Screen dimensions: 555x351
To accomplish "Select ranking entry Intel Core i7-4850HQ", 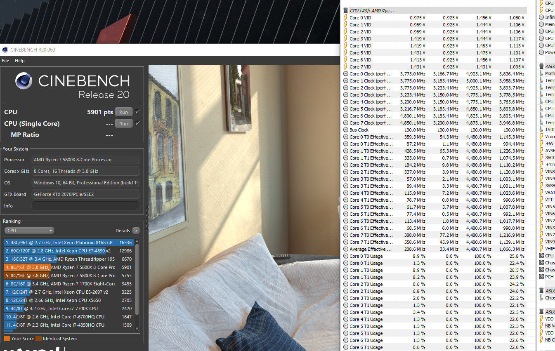I will click(69, 325).
